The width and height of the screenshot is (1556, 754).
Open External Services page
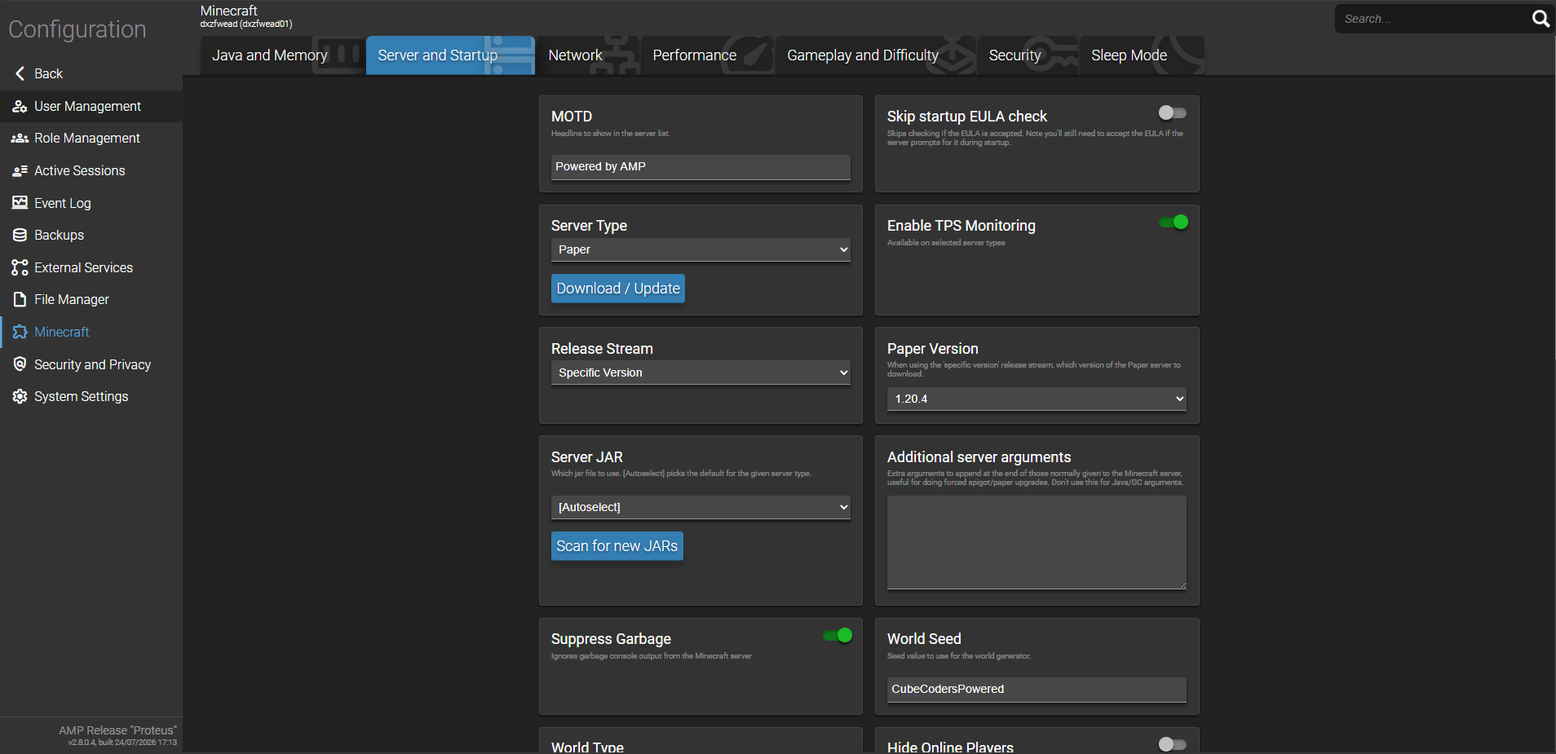(x=91, y=267)
